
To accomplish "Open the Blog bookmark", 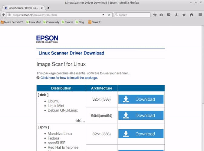I will click(80, 22).
